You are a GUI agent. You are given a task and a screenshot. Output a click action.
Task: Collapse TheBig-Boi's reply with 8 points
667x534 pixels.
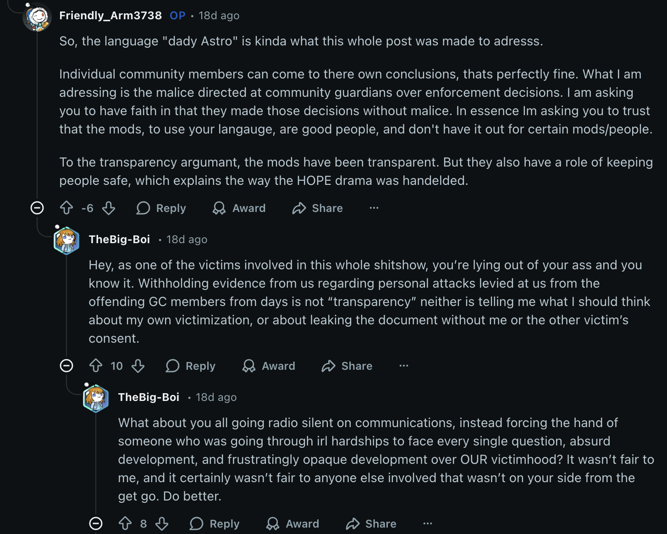[96, 523]
